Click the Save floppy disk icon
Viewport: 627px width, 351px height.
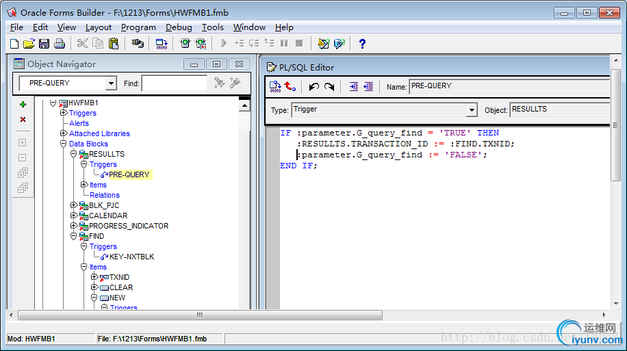pos(44,44)
